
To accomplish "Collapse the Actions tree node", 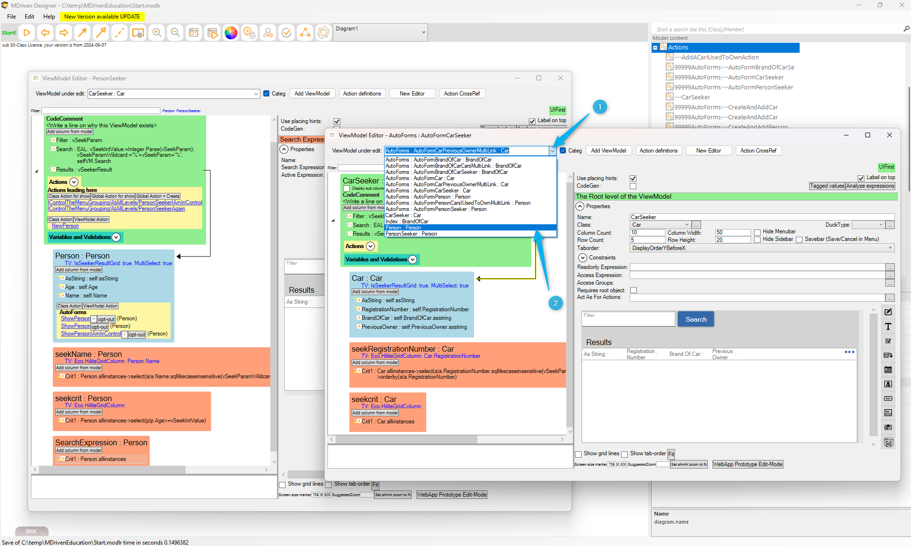I will tap(655, 48).
